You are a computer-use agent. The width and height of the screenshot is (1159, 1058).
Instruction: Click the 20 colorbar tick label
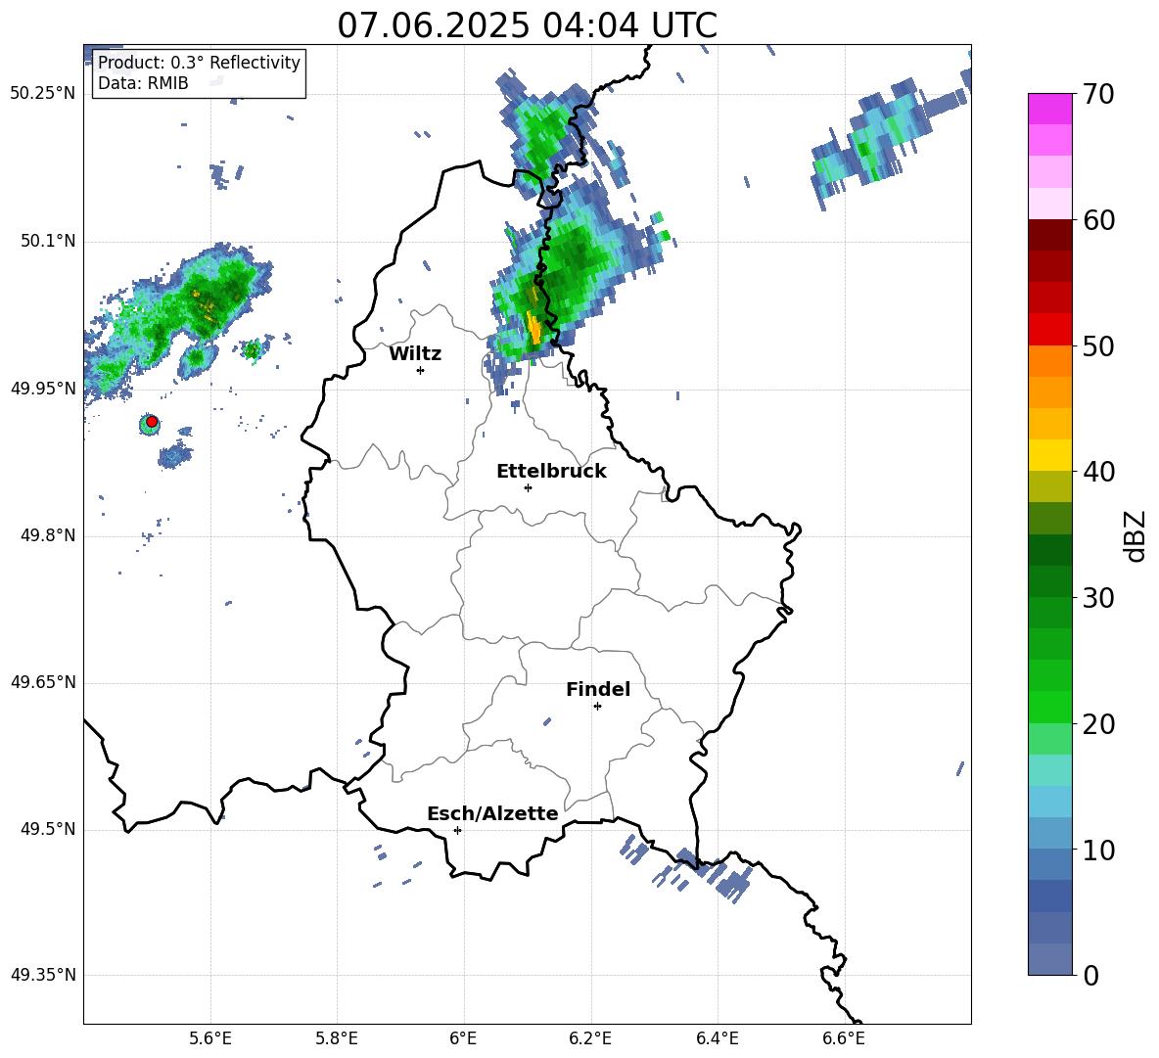click(x=1098, y=724)
